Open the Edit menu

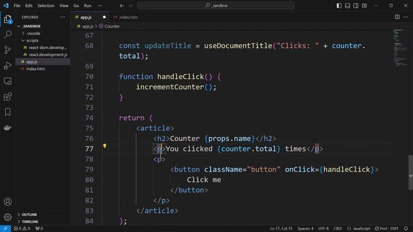[28, 6]
